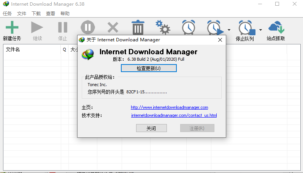Click the Tonec Inc. licensee text
The image size is (303, 173).
[x=97, y=85]
